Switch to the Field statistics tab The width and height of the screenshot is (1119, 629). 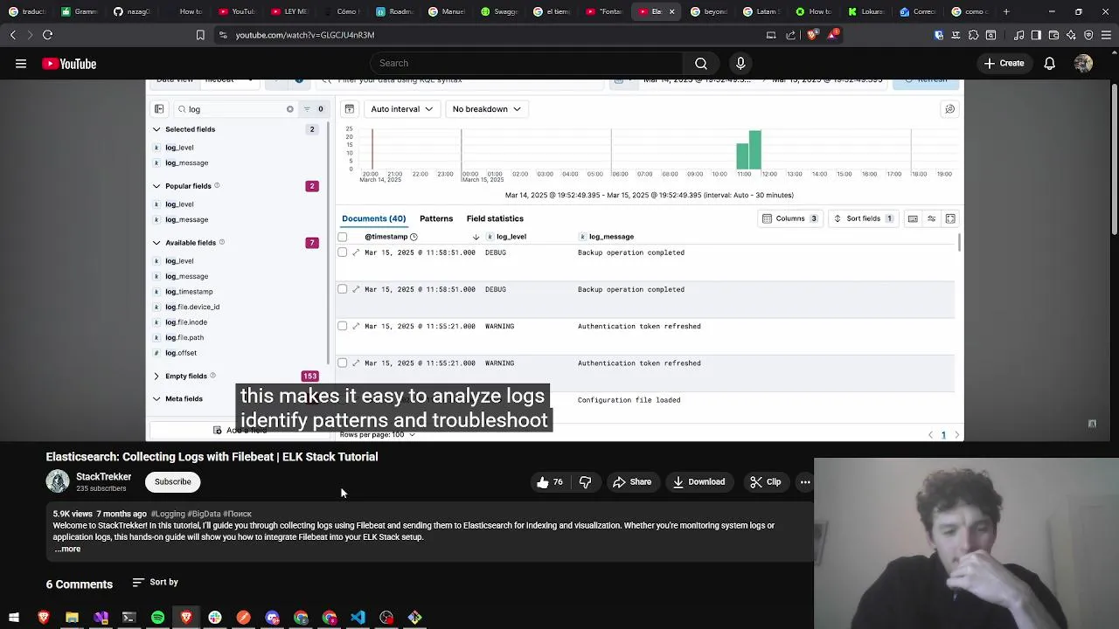coord(495,218)
